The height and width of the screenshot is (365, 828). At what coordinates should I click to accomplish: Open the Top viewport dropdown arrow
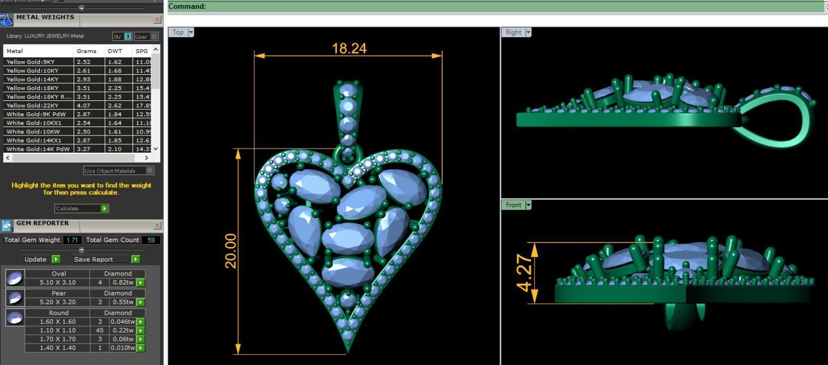tap(191, 32)
